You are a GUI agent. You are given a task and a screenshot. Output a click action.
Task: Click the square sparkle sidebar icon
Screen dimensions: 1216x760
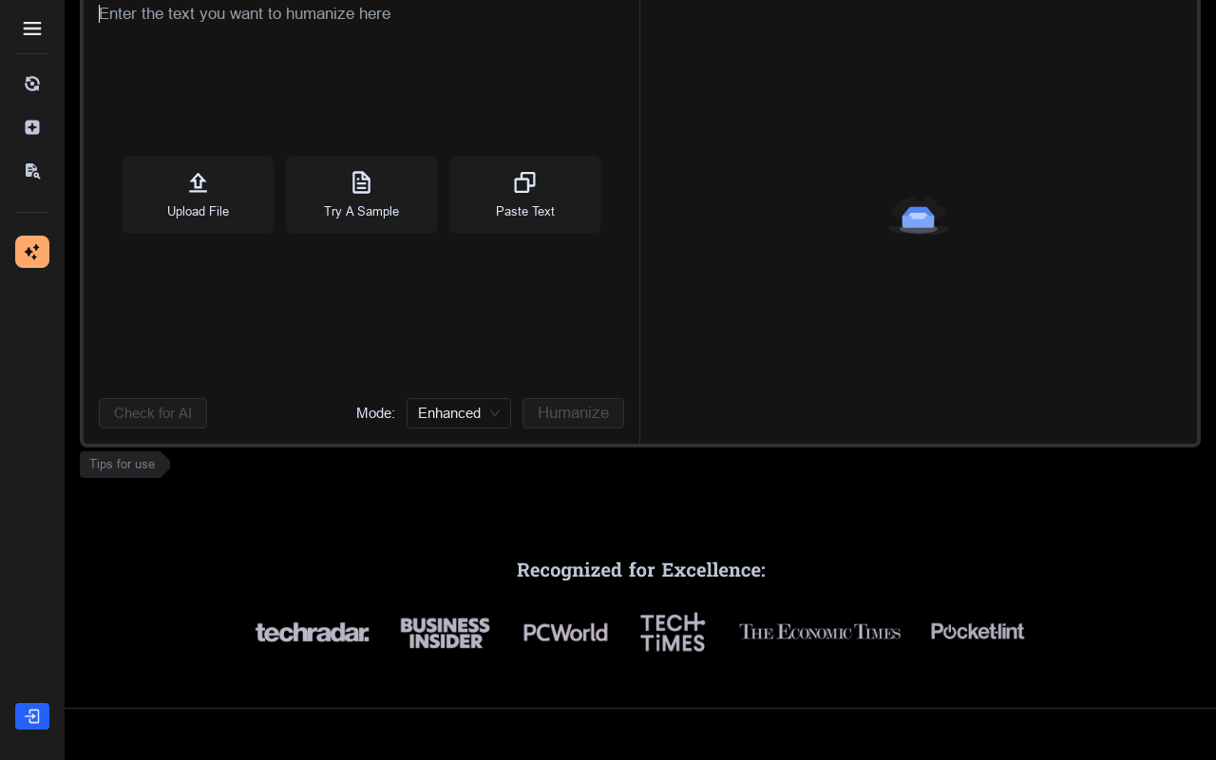point(32,127)
